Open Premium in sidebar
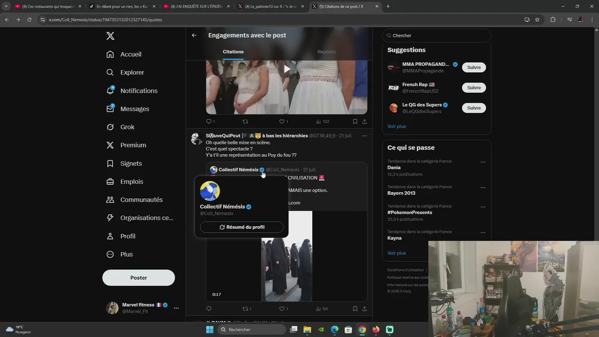The image size is (599, 337). point(126,145)
